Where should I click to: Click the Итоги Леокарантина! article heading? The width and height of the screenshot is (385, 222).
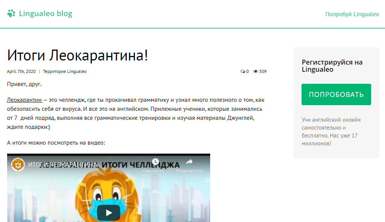[77, 55]
